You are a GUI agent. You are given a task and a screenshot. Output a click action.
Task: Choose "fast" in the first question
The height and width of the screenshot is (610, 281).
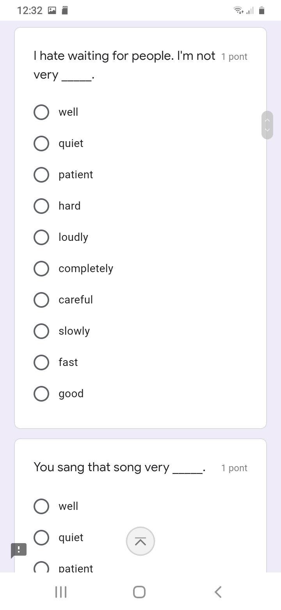(41, 362)
